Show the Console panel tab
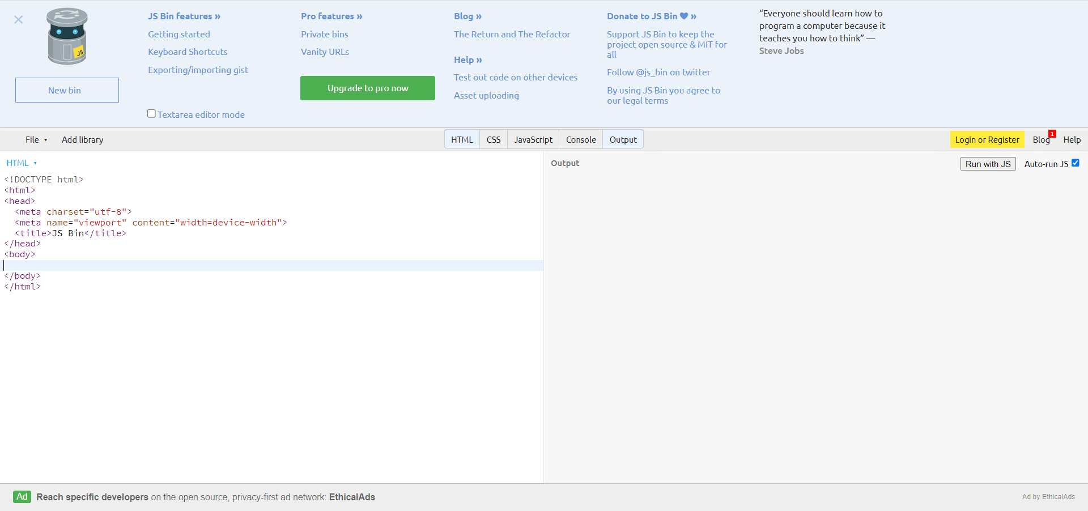This screenshot has width=1088, height=511. click(581, 140)
